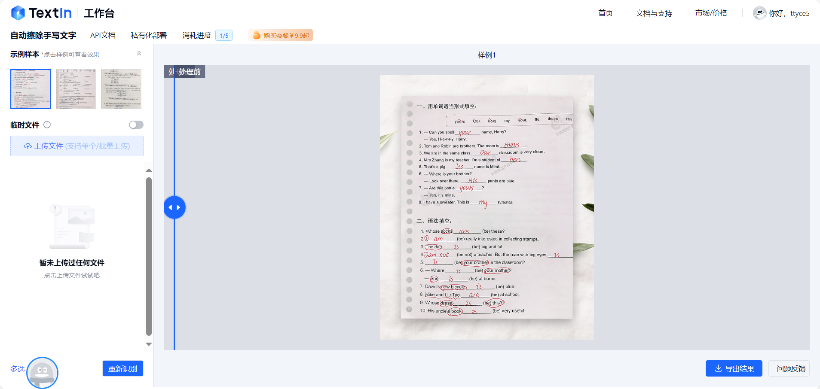Select the first sample thumbnail

pos(31,89)
